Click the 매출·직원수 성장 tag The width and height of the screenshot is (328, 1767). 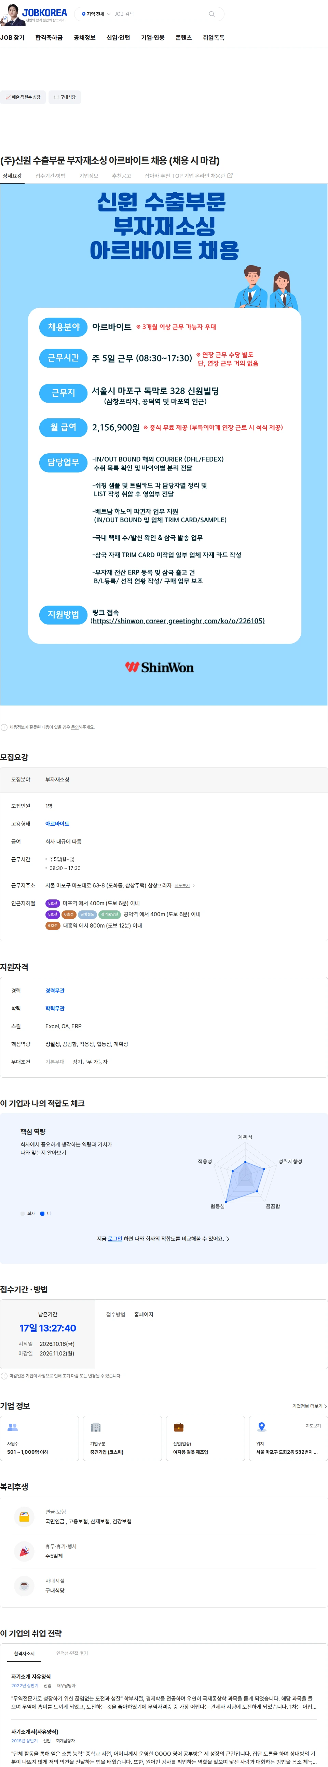(23, 97)
